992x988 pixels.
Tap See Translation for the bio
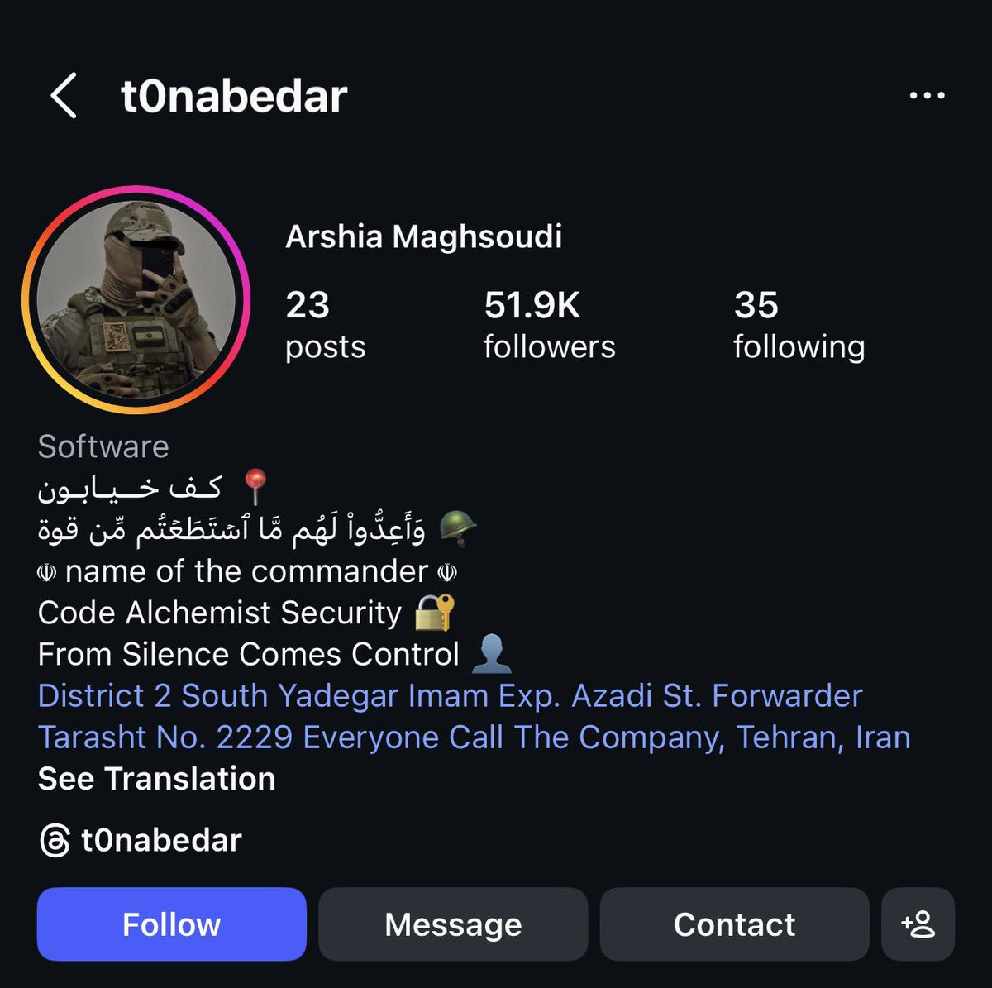(156, 779)
